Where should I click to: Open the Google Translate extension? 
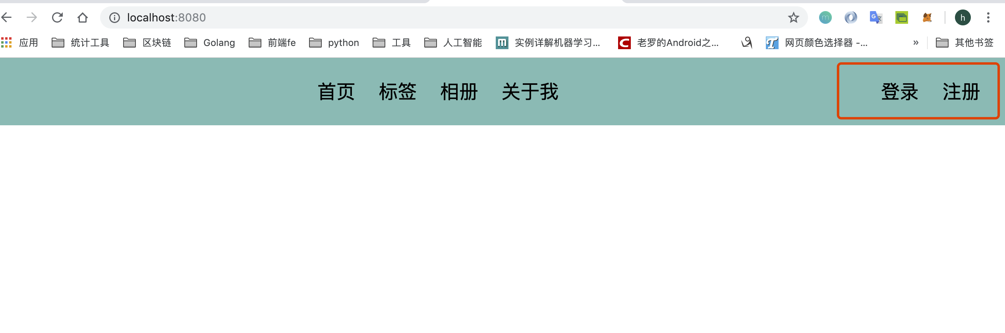pyautogui.click(x=876, y=17)
